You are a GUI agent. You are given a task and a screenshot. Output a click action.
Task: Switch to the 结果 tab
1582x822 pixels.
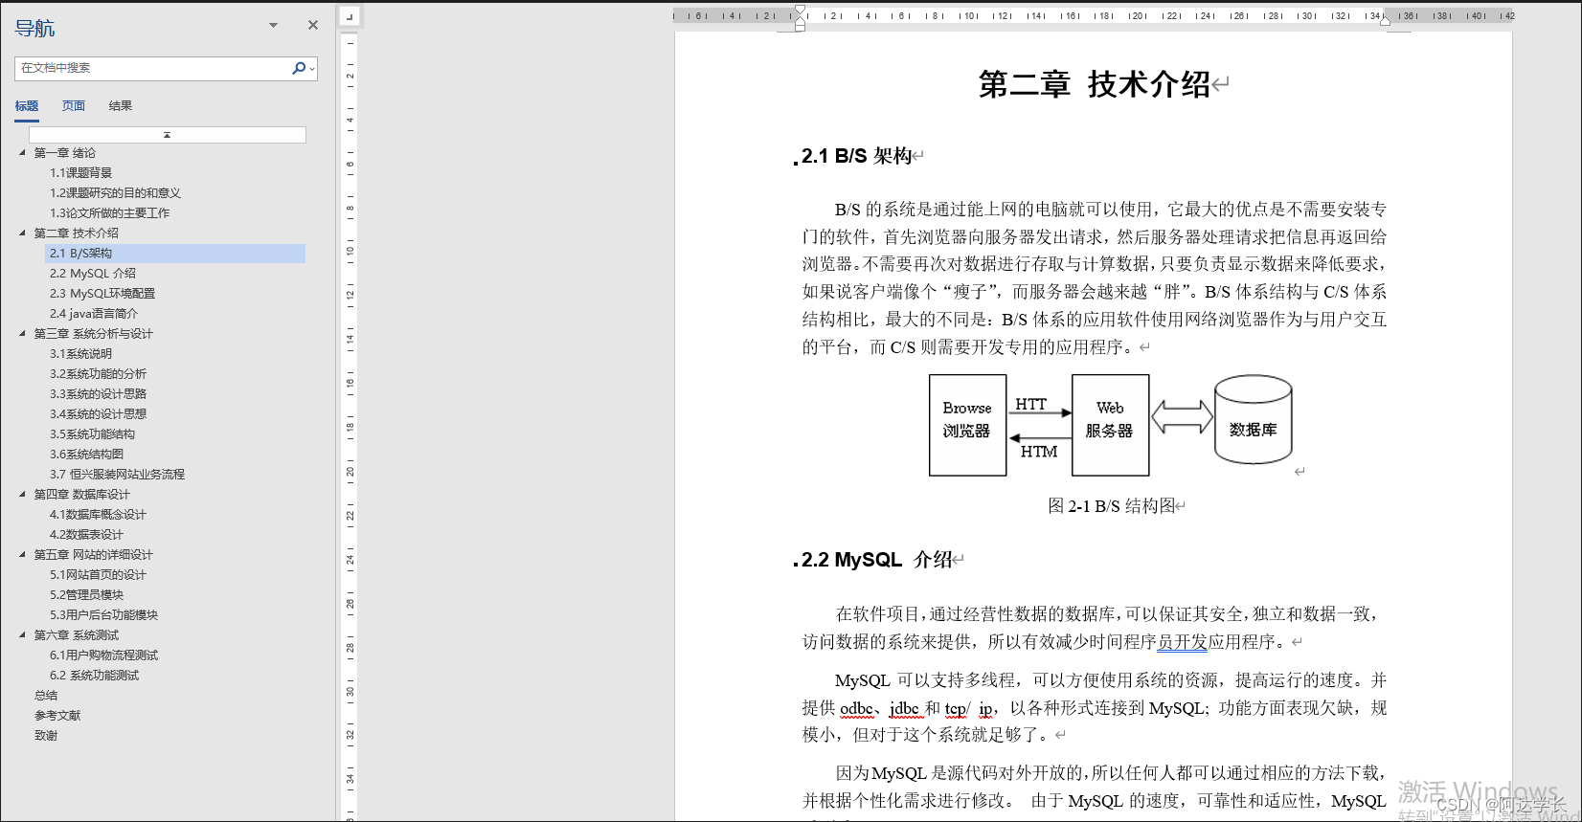point(121,106)
